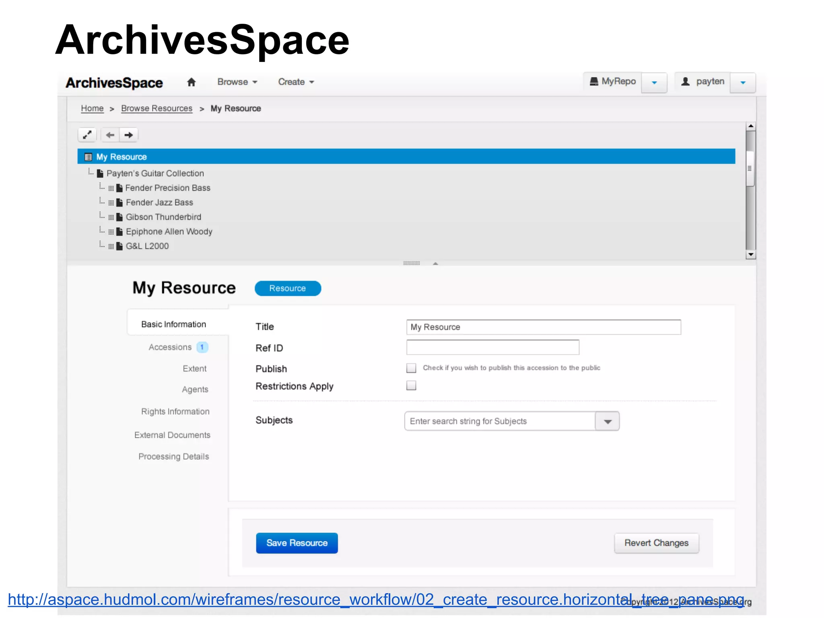
Task: Select Extent sidebar item
Action: [x=194, y=369]
